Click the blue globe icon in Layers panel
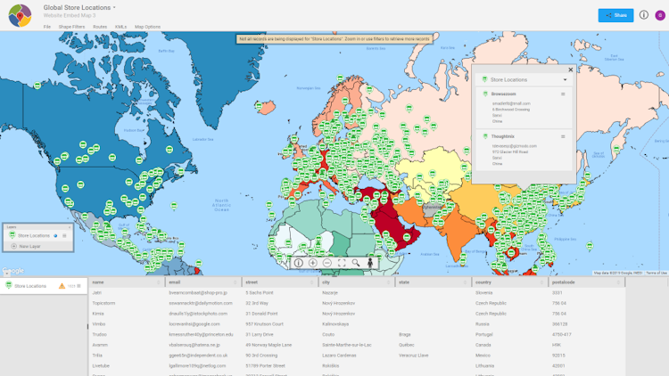669x376 pixels. point(55,236)
